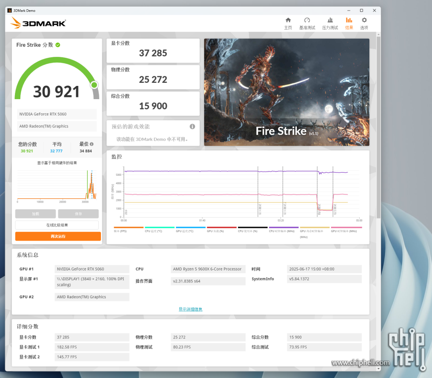432x378 pixels.
Task: Click the scrollbar down arrow at the window's bottom
Action: coord(378,369)
